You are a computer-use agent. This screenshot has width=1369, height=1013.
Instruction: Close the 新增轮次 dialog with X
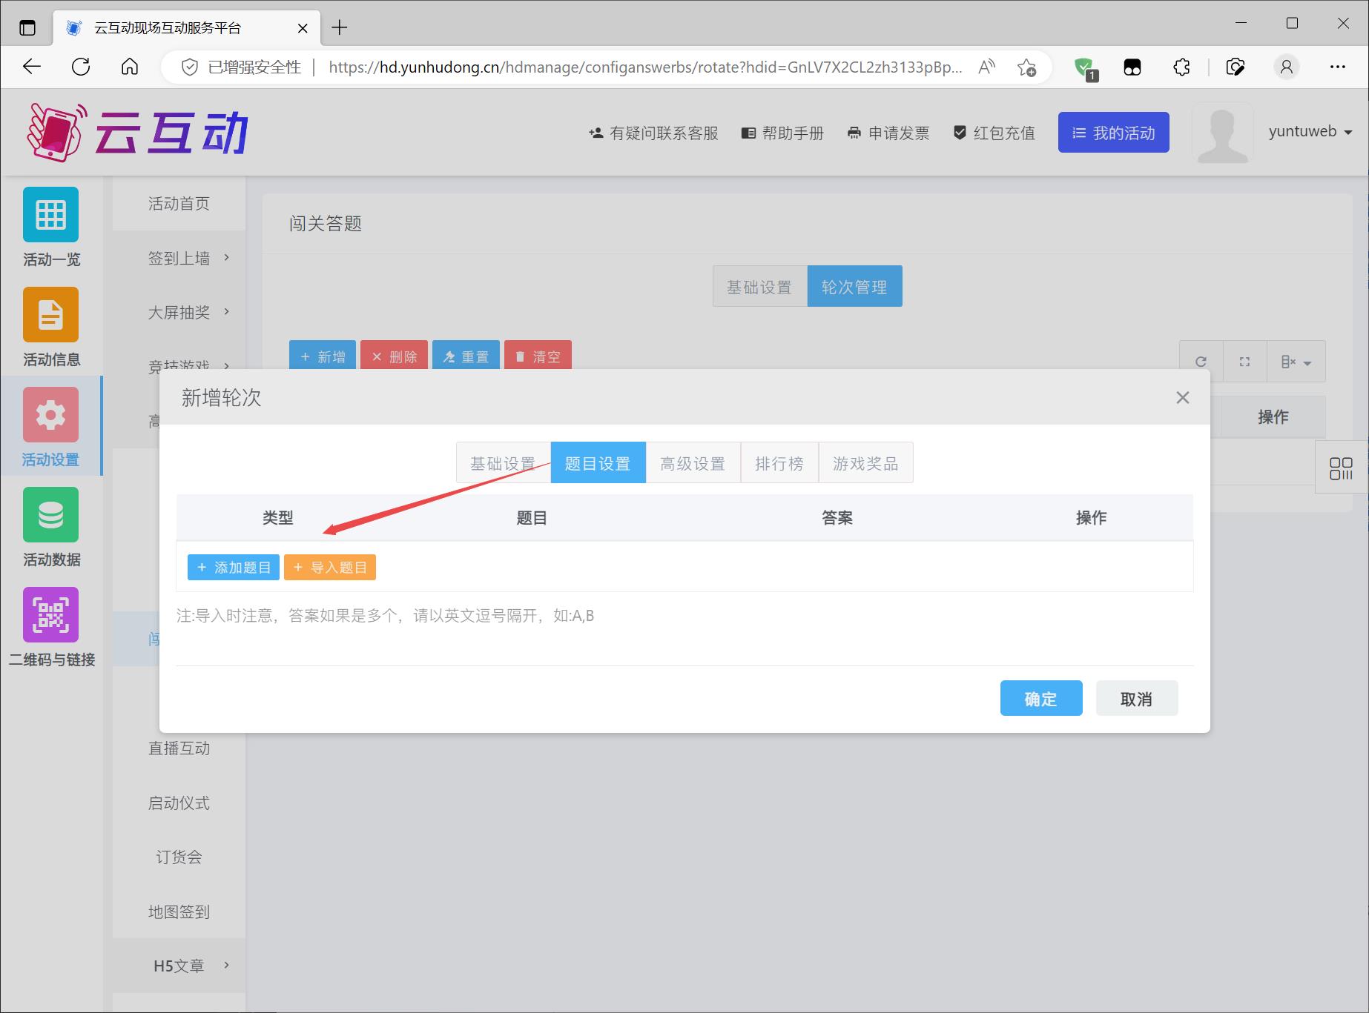[1182, 398]
